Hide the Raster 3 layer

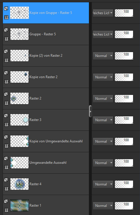[6, 124]
